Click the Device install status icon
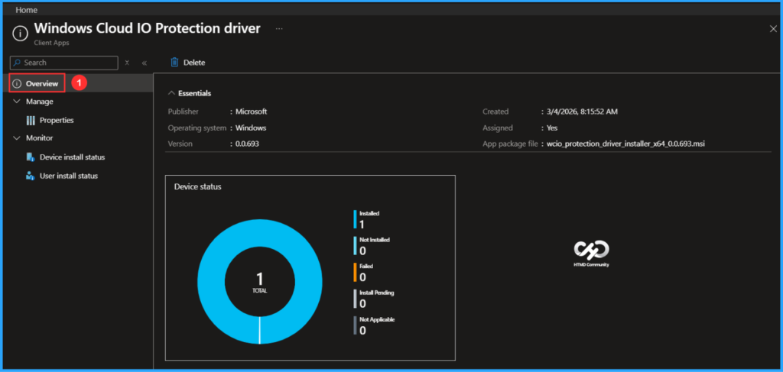 pos(30,157)
